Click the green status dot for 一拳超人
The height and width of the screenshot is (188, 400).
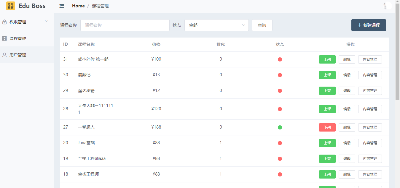(x=280, y=127)
